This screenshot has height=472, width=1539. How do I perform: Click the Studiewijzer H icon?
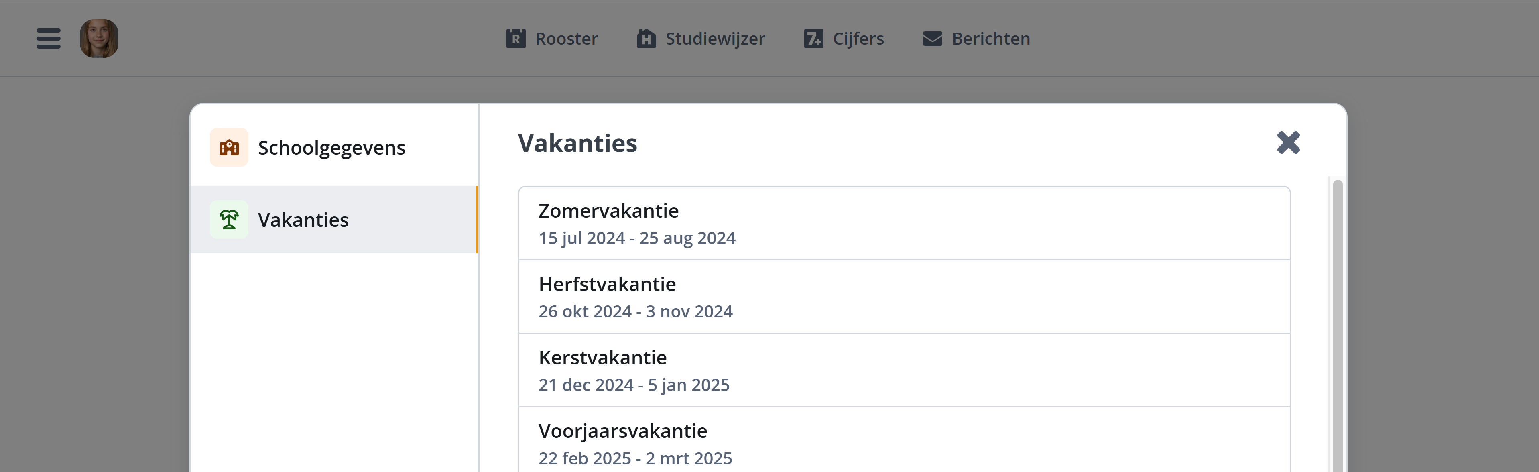click(x=647, y=38)
